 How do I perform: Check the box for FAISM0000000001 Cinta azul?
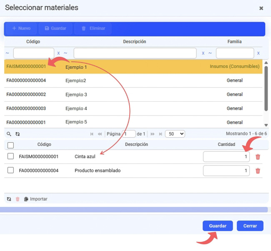click(10, 156)
